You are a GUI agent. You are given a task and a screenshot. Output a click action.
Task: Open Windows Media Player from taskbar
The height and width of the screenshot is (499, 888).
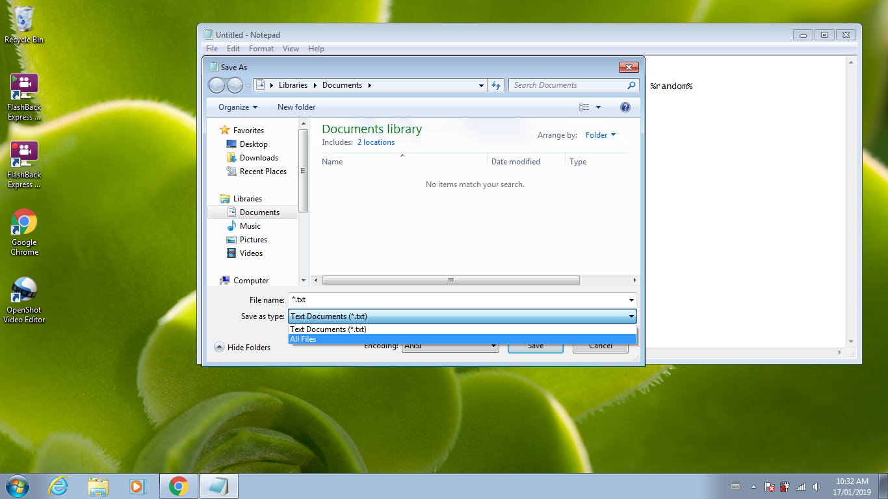click(137, 486)
